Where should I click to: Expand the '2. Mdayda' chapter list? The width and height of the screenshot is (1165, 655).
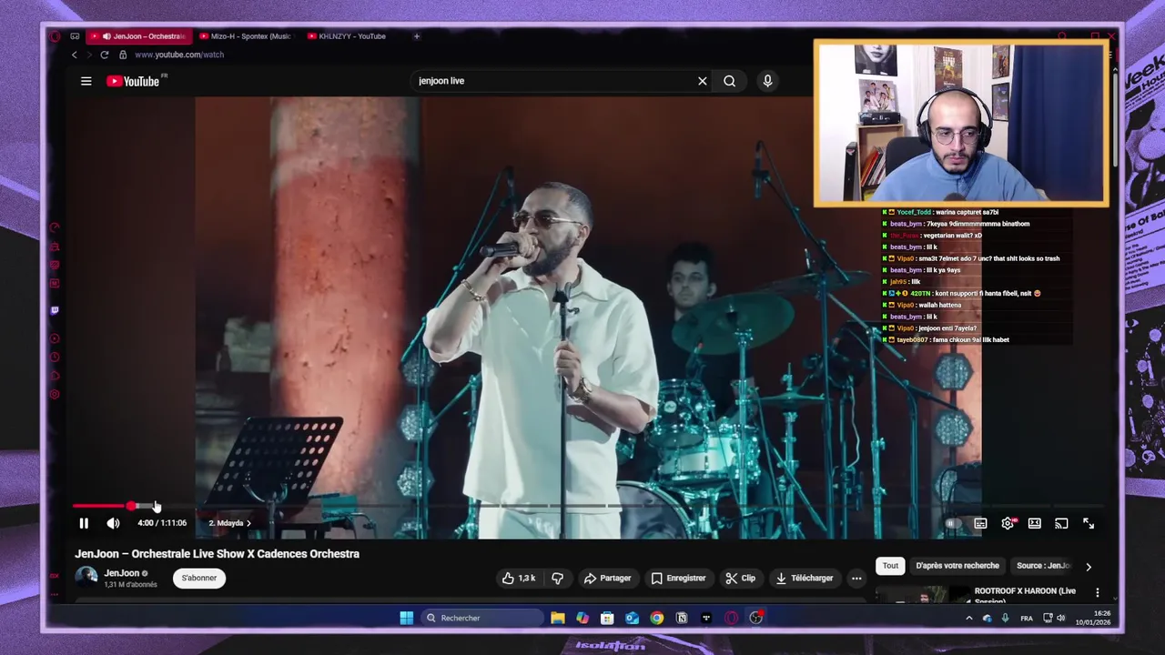[x=229, y=523]
